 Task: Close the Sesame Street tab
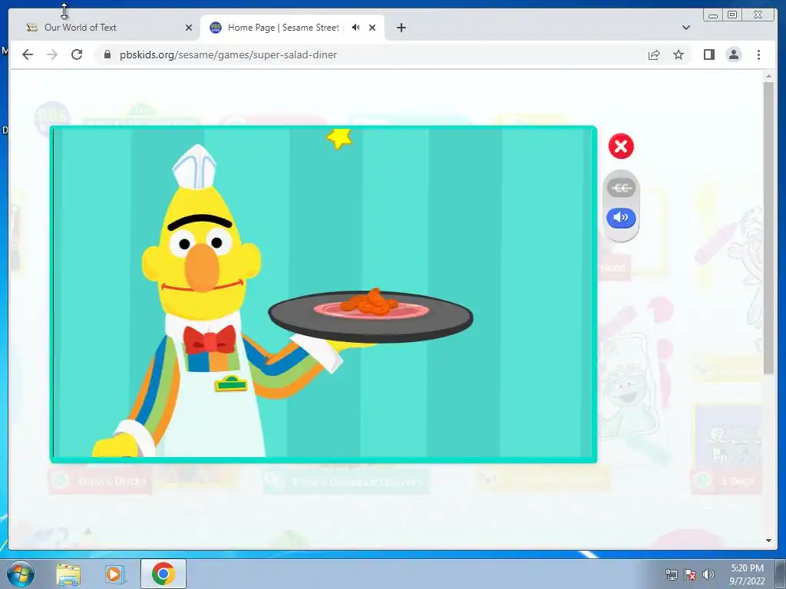click(x=372, y=28)
